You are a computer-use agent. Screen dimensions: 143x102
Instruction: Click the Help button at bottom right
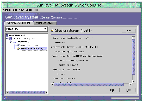(128, 90)
